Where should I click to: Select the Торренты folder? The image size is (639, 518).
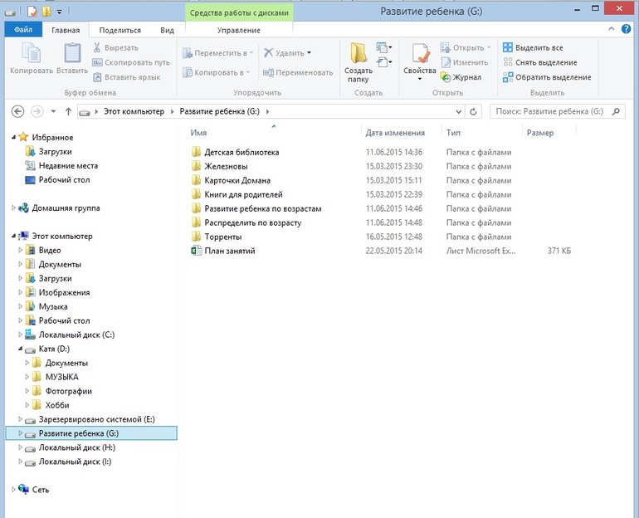point(223,237)
